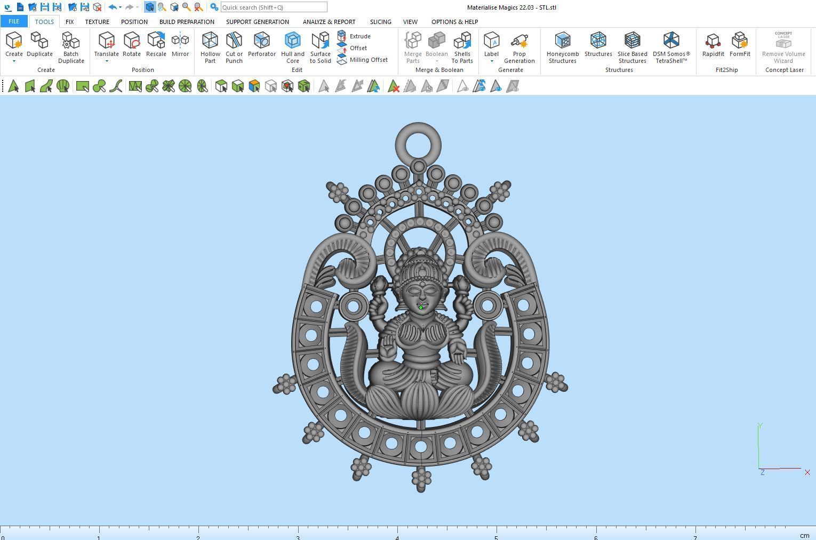Select Slice Based Structures

point(632,47)
